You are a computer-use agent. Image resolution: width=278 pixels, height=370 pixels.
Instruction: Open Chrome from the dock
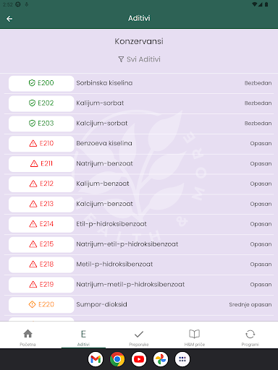point(117,359)
